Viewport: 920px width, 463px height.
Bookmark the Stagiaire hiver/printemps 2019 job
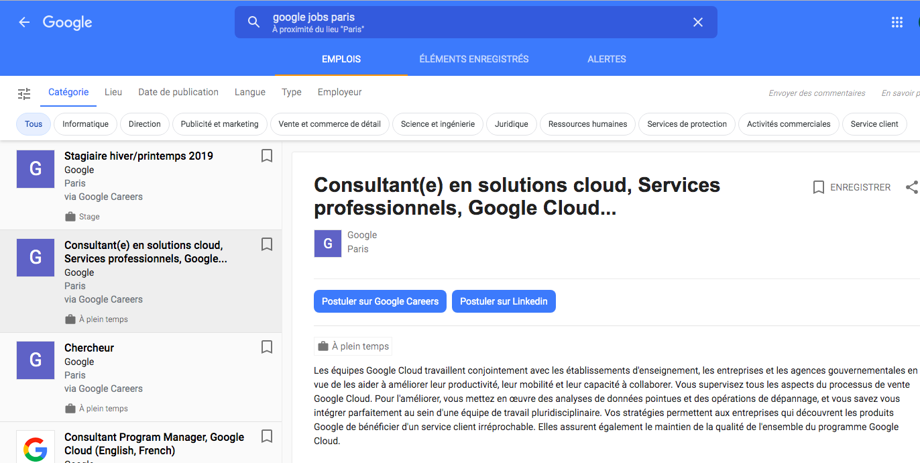267,156
